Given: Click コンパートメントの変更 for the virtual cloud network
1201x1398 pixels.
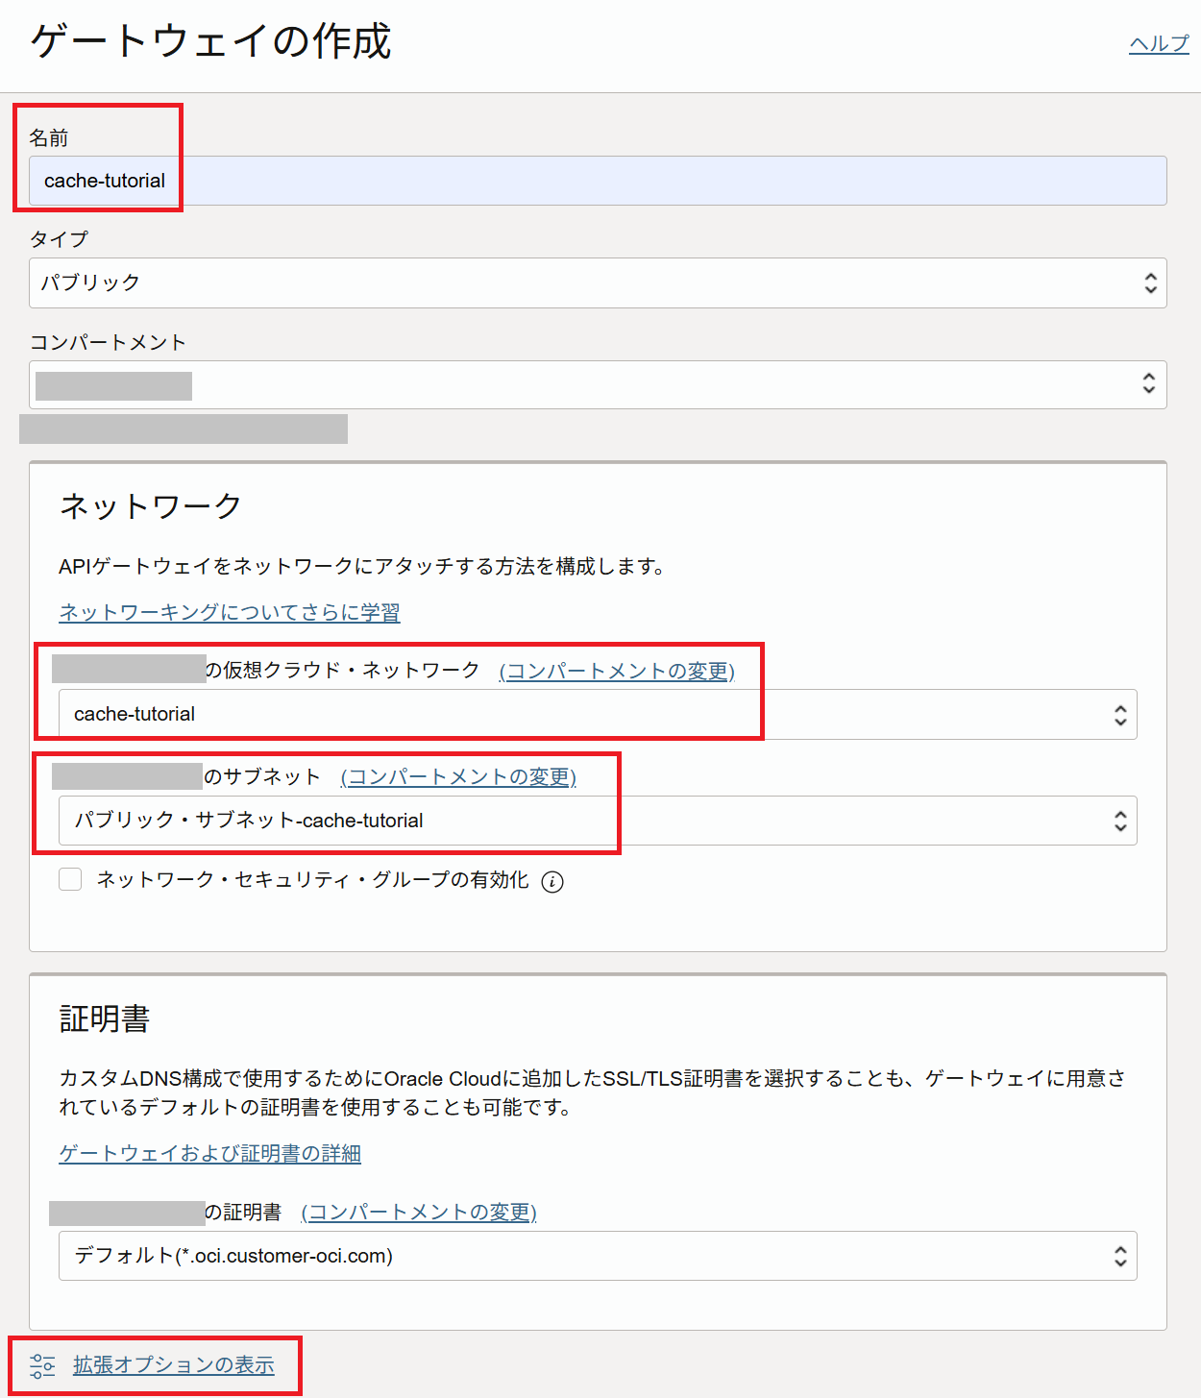Looking at the screenshot, I should tap(617, 671).
